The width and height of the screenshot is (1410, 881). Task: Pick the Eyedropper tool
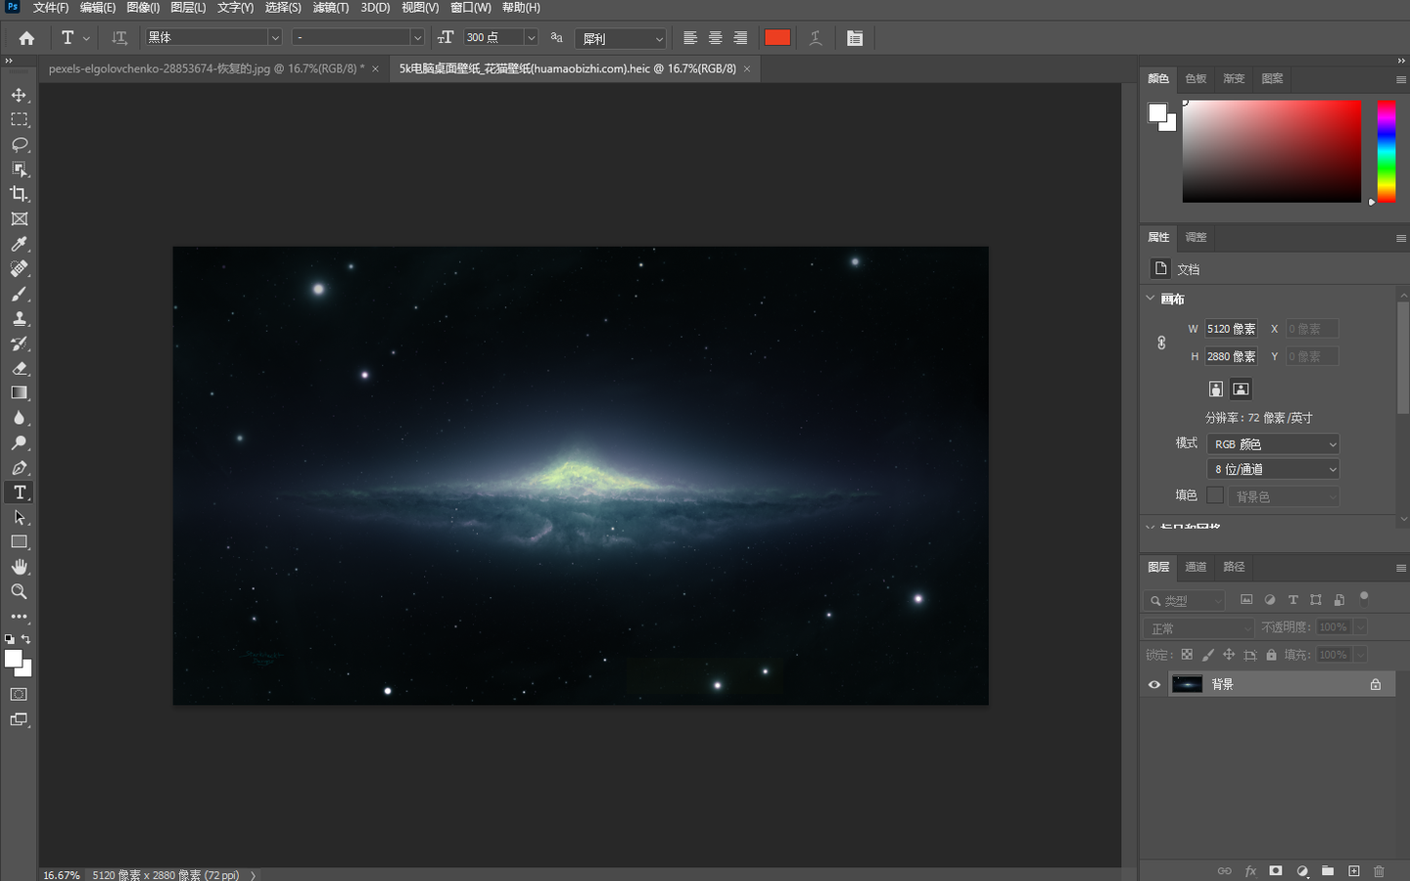19,244
